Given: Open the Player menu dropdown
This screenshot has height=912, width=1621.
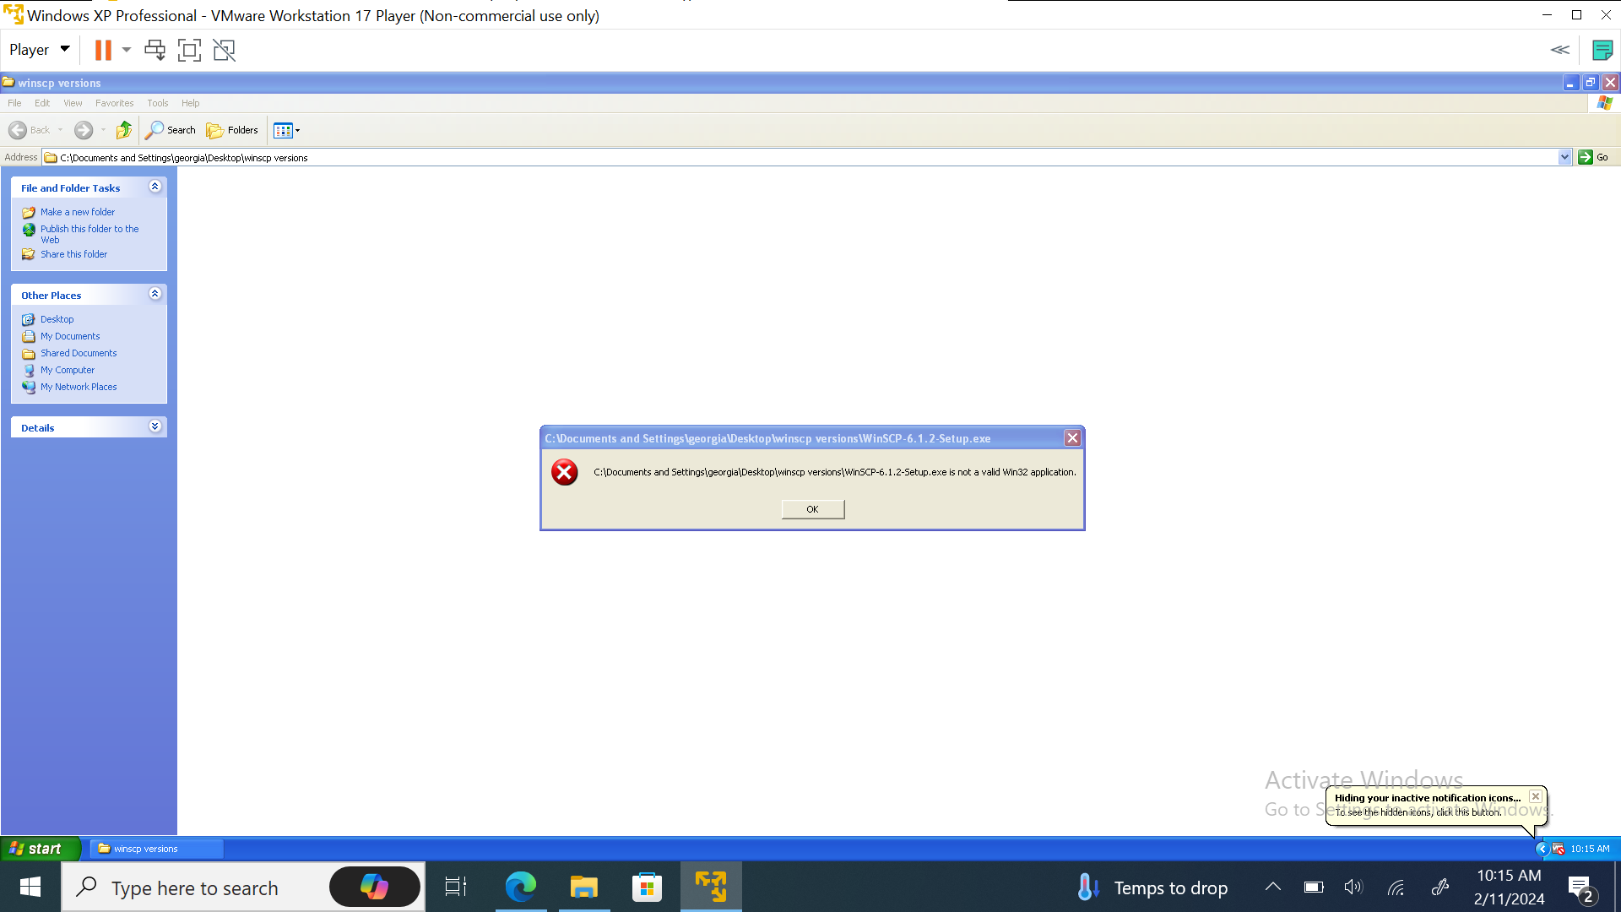Looking at the screenshot, I should (39, 50).
